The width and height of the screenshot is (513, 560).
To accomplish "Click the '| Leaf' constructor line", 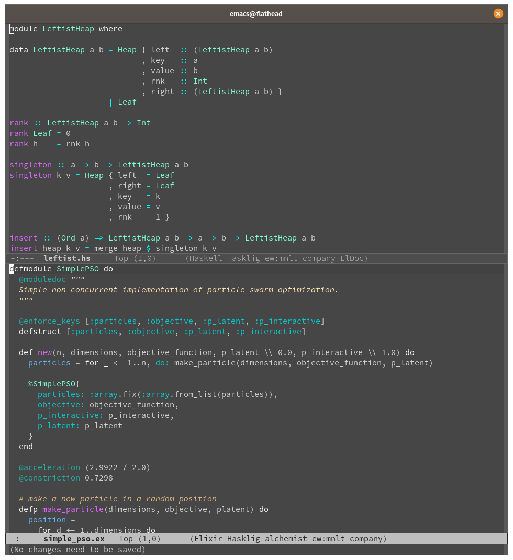I will pyautogui.click(x=123, y=102).
